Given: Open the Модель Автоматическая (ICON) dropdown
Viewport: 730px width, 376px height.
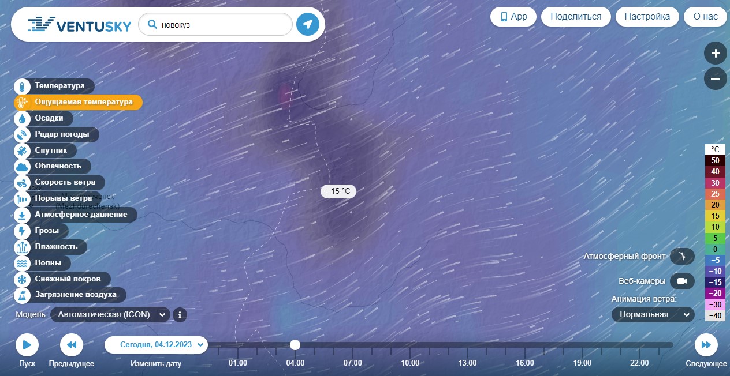Looking at the screenshot, I should pos(110,314).
